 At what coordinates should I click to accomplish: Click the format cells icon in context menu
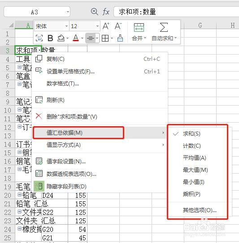(x=39, y=70)
